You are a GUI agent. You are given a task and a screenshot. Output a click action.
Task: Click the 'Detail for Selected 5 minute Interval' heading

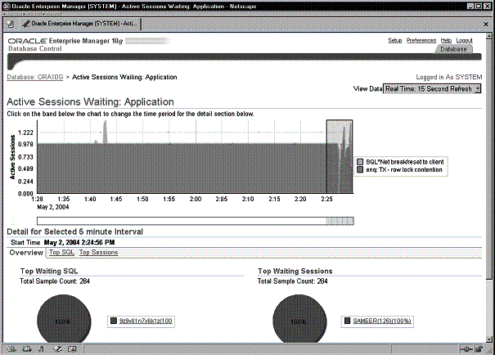74,231
